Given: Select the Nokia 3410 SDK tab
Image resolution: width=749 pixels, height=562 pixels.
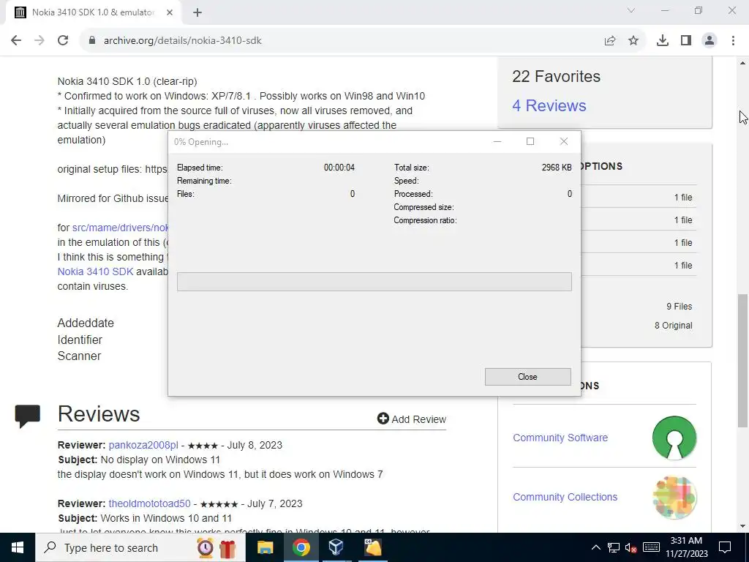Looking at the screenshot, I should pyautogui.click(x=93, y=13).
